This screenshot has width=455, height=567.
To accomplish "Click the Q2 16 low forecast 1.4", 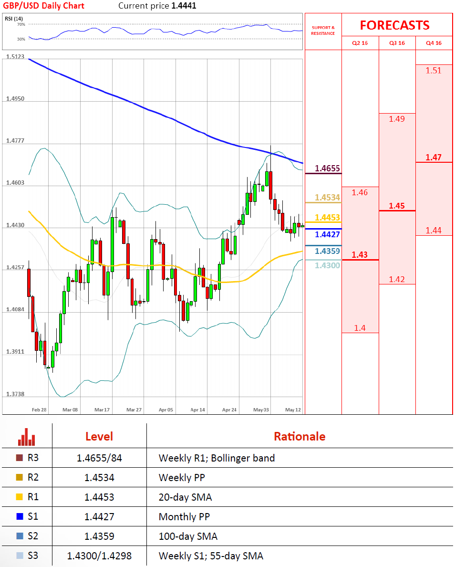I will click(360, 328).
